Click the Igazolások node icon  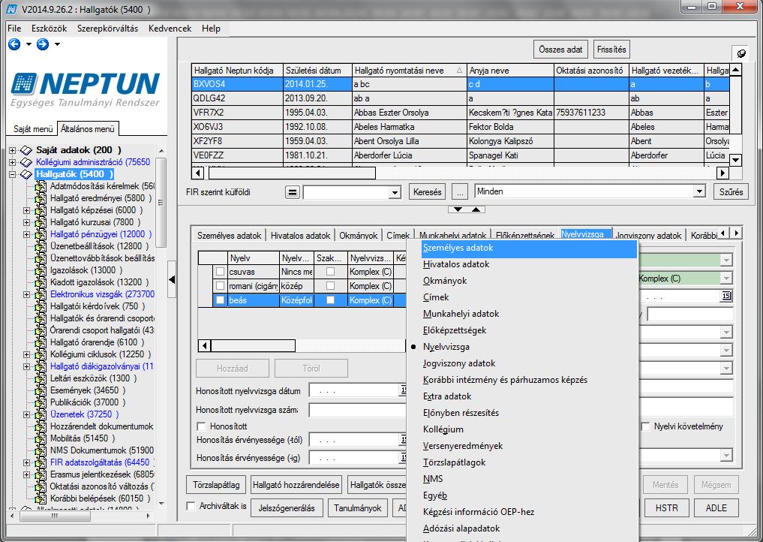coord(41,270)
